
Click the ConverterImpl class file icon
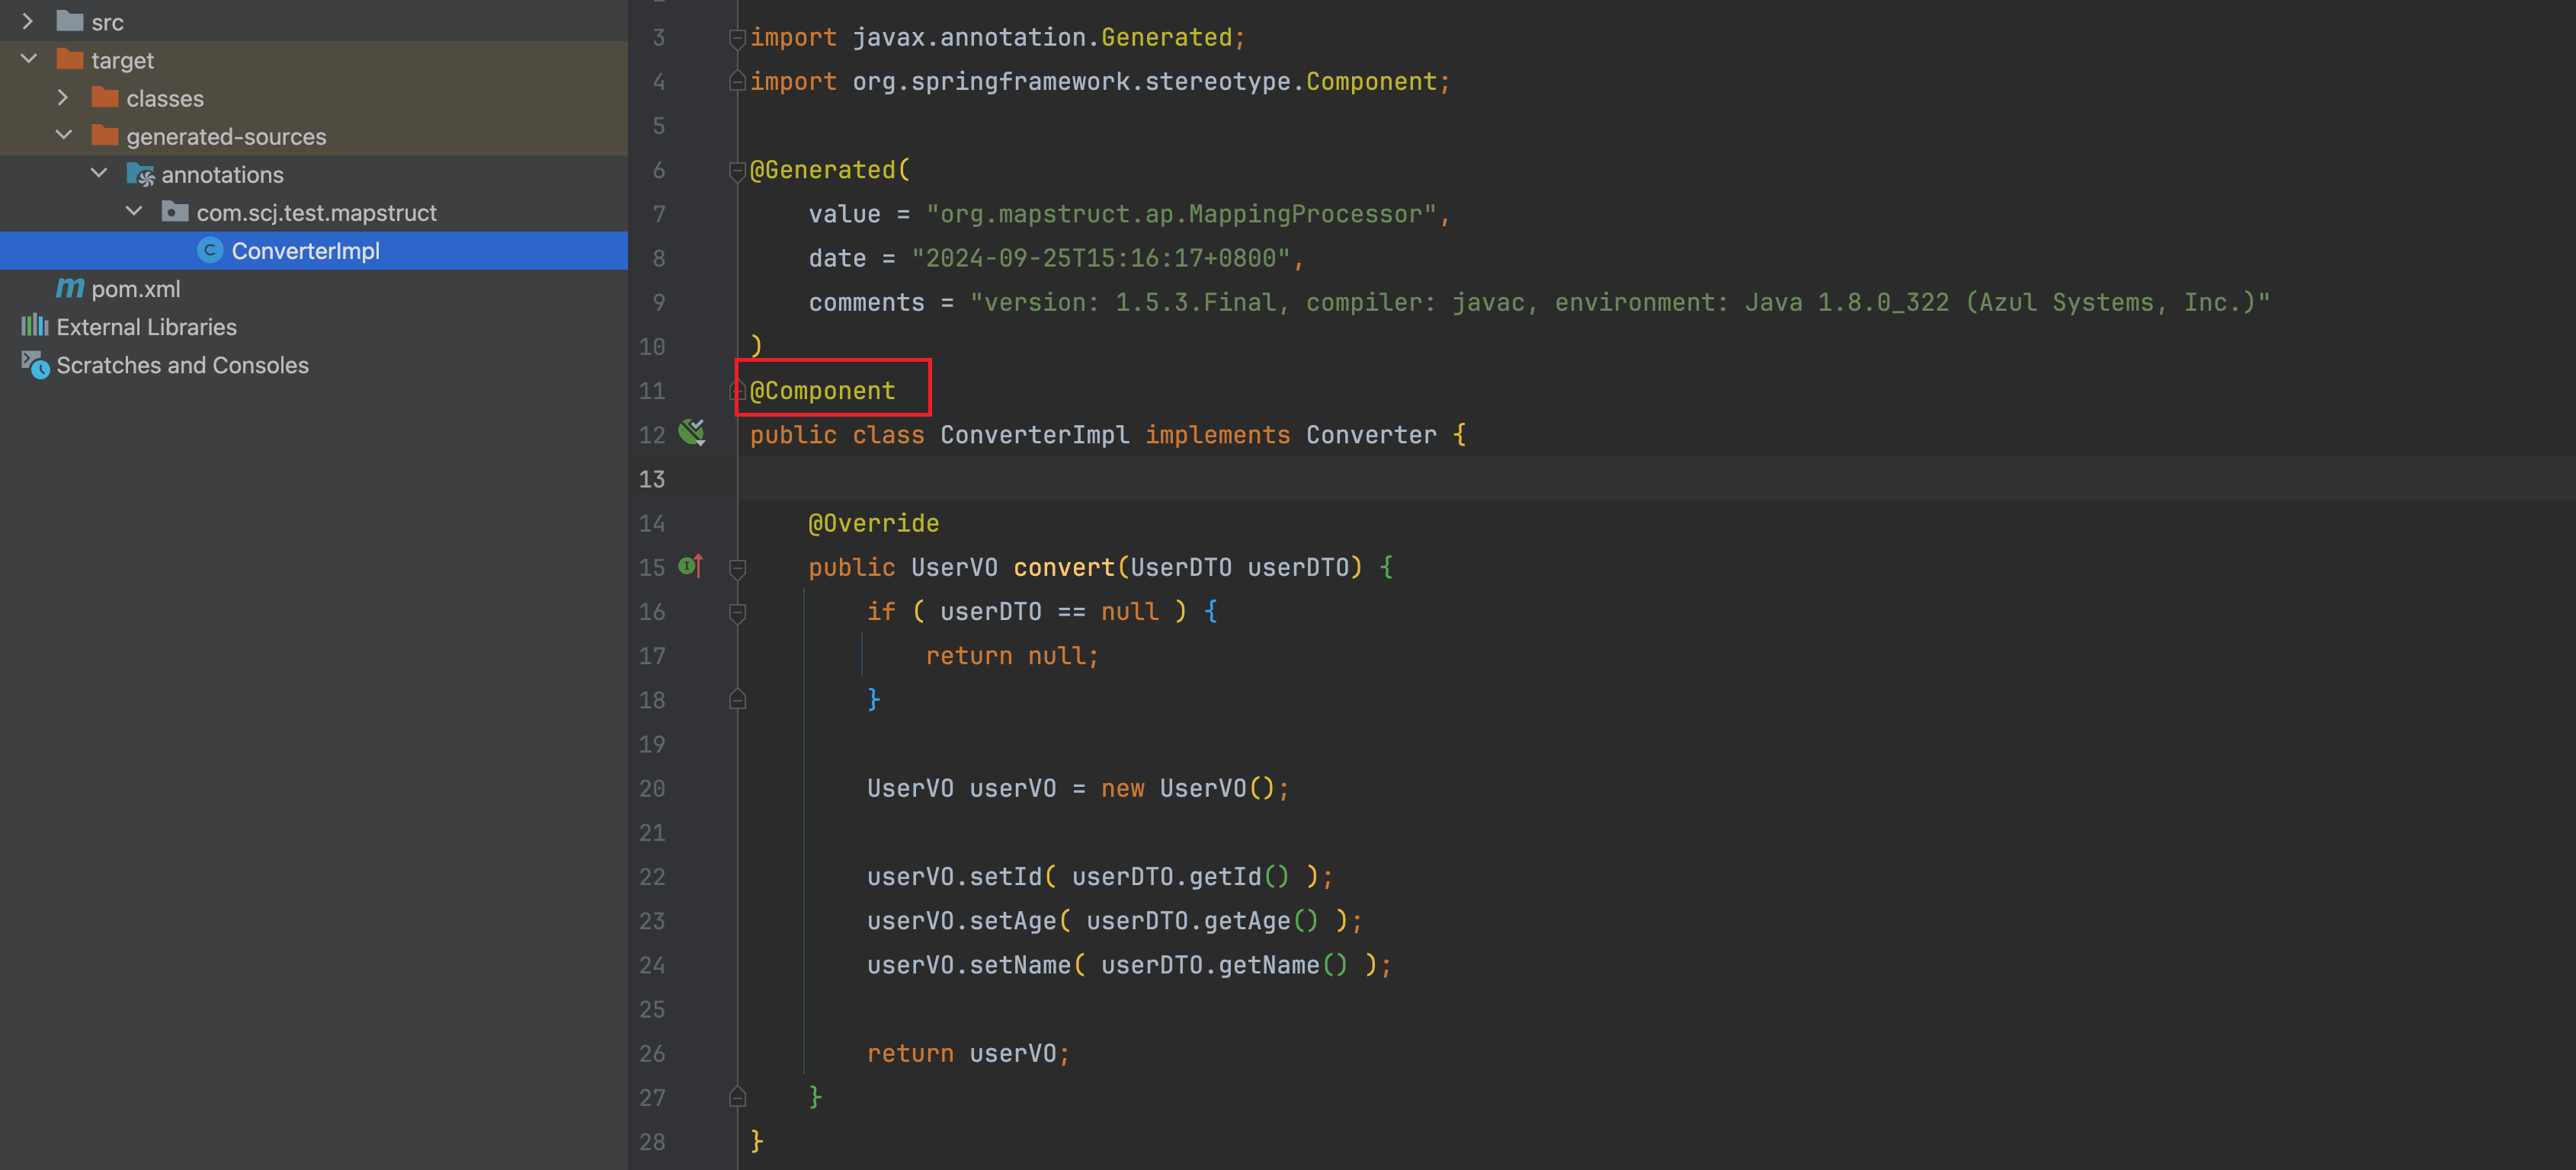point(209,250)
